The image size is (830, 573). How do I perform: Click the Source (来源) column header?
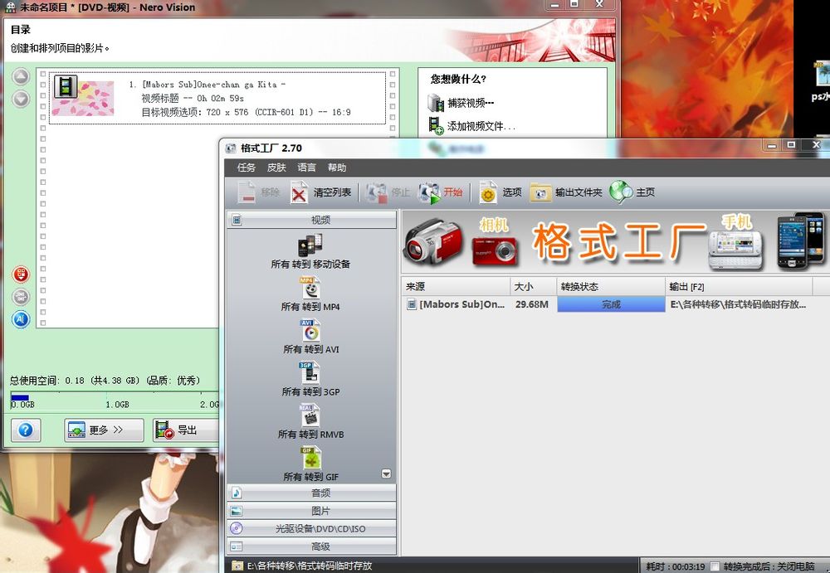pyautogui.click(x=456, y=287)
